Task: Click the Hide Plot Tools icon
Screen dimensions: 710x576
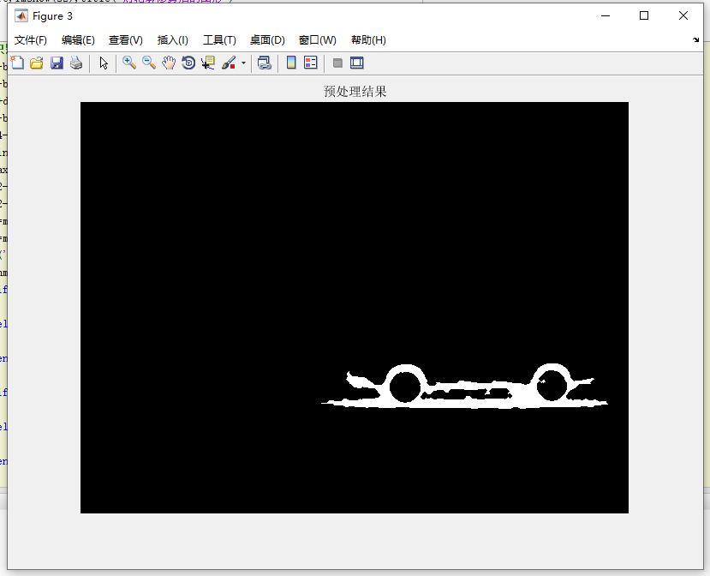Action: [337, 63]
